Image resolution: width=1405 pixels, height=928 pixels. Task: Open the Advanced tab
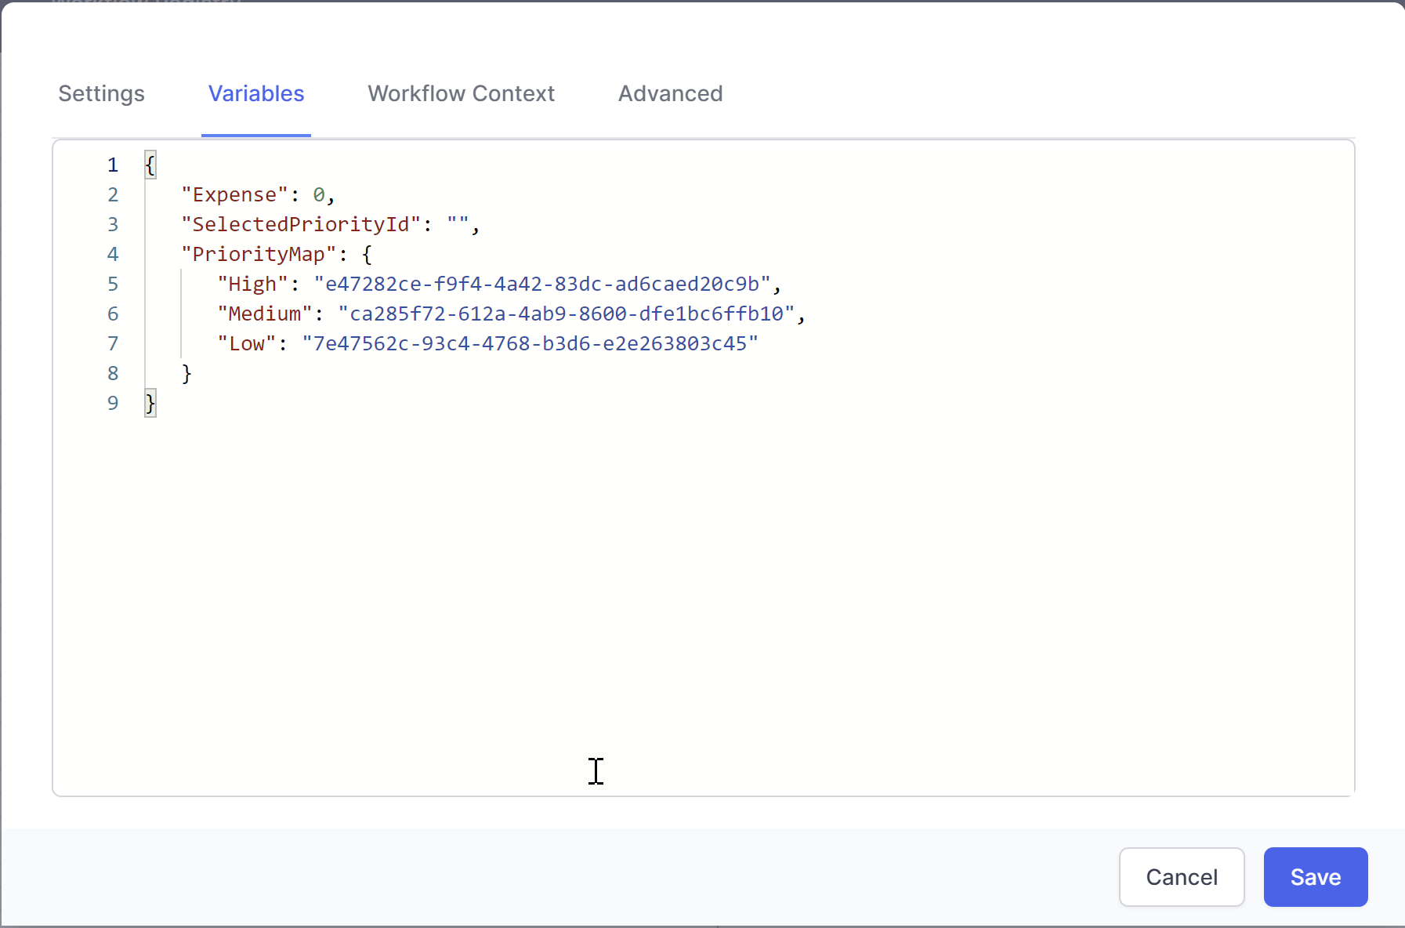pos(670,93)
